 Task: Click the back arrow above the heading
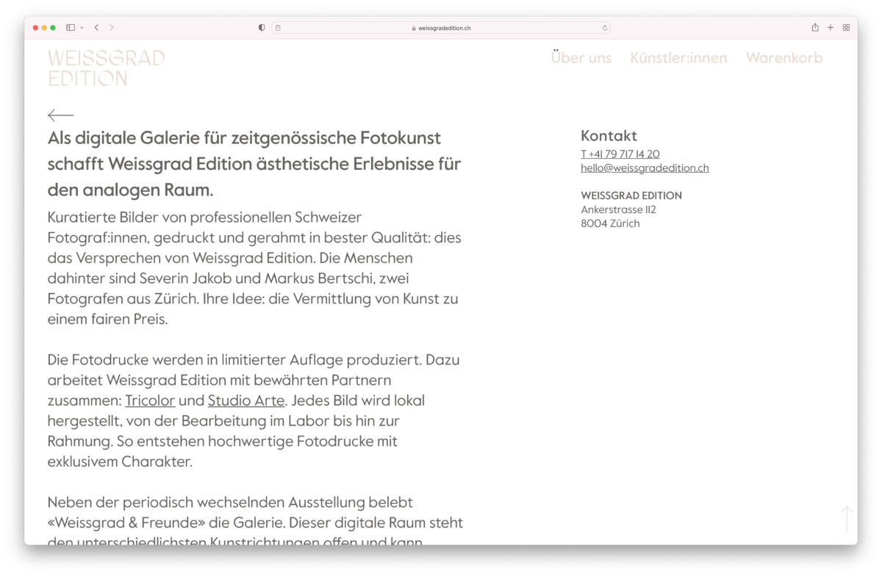[x=60, y=115]
